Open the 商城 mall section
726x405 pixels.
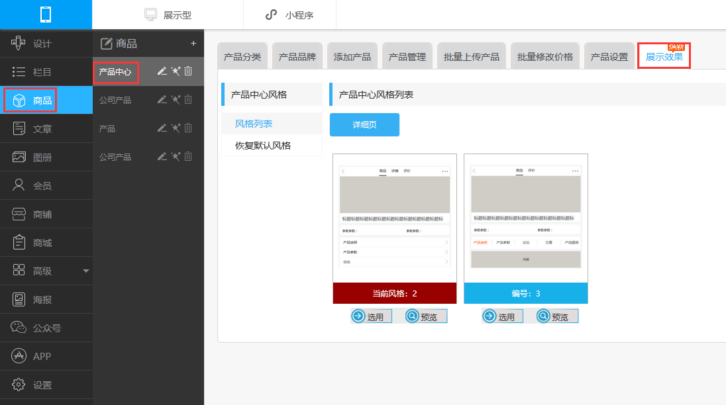[46, 242]
